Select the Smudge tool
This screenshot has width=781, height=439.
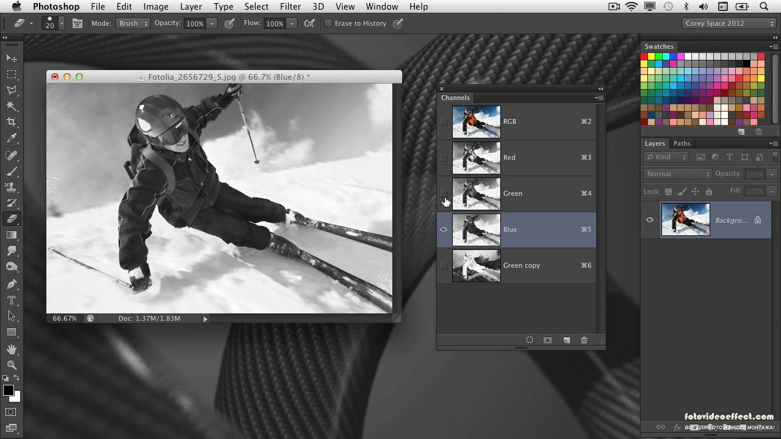click(x=12, y=251)
